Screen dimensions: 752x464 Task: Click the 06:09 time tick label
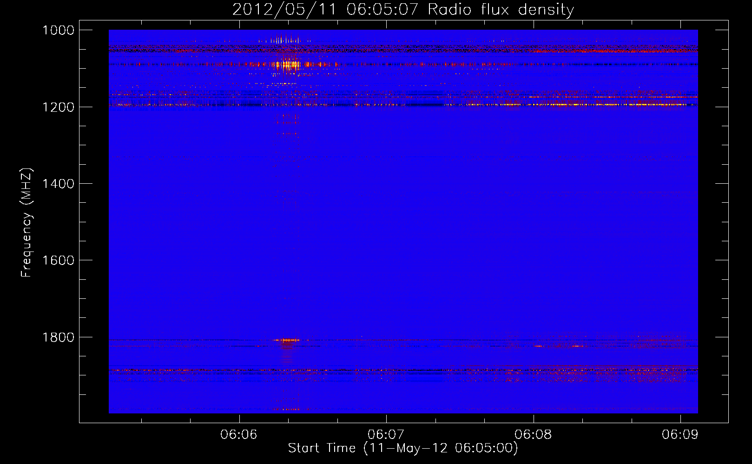tap(680, 435)
